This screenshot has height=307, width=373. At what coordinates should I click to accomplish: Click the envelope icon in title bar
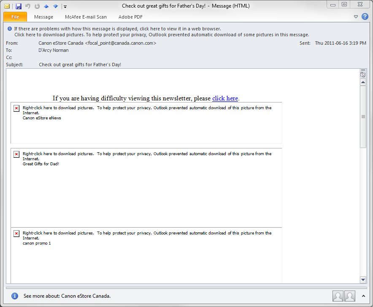coord(7,6)
